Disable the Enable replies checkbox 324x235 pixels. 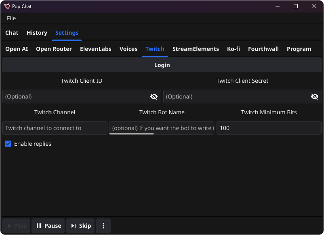pyautogui.click(x=8, y=144)
